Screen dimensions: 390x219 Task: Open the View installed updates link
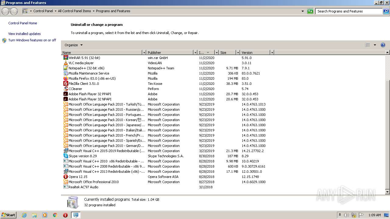tap(24, 34)
